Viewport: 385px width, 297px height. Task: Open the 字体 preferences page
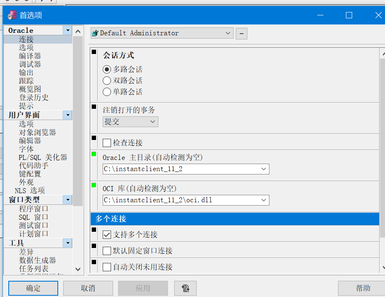[x=26, y=149]
